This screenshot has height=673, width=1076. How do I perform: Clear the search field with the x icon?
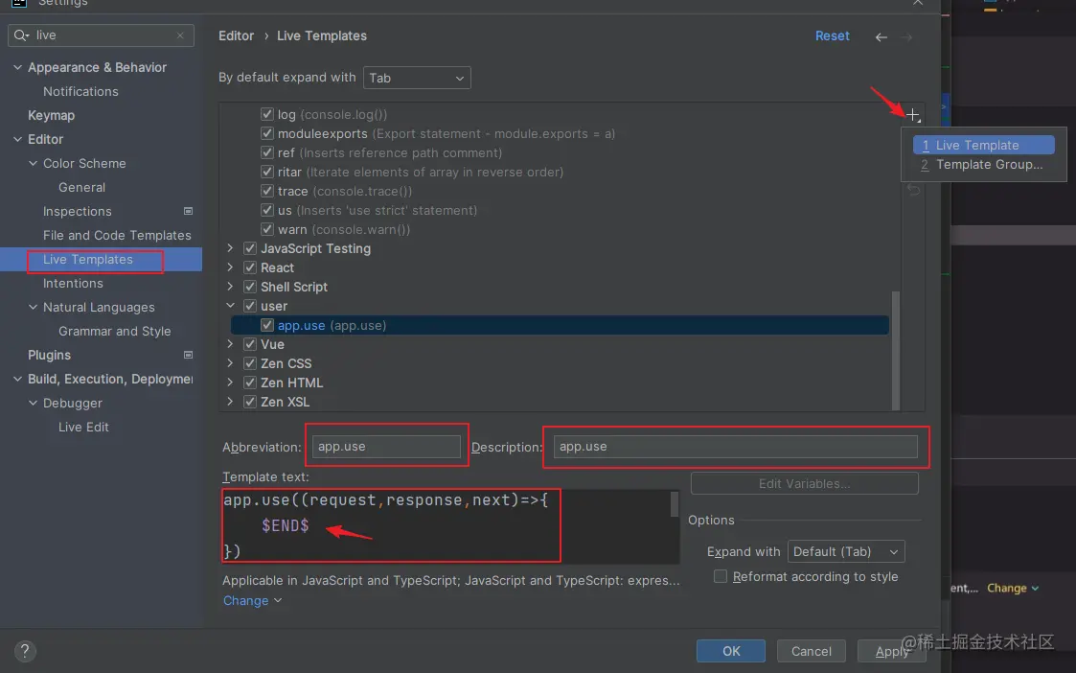[180, 35]
